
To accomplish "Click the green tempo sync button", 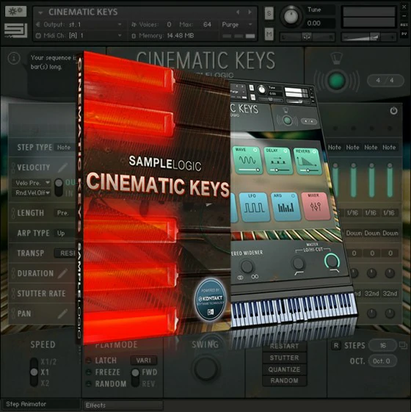I will tap(336, 81).
